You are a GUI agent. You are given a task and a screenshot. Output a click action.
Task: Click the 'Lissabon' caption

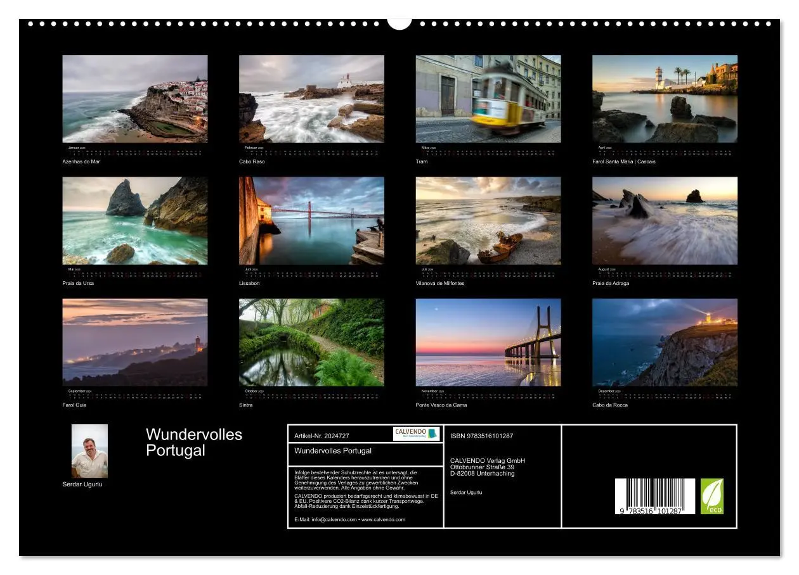[x=249, y=283]
